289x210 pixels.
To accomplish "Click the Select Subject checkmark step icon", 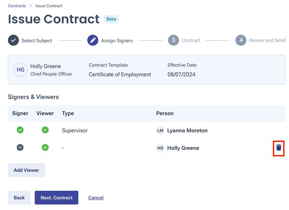I will [13, 40].
